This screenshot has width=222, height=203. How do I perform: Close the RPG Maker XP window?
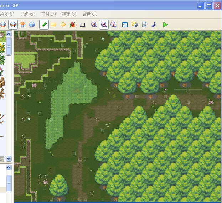217,6
